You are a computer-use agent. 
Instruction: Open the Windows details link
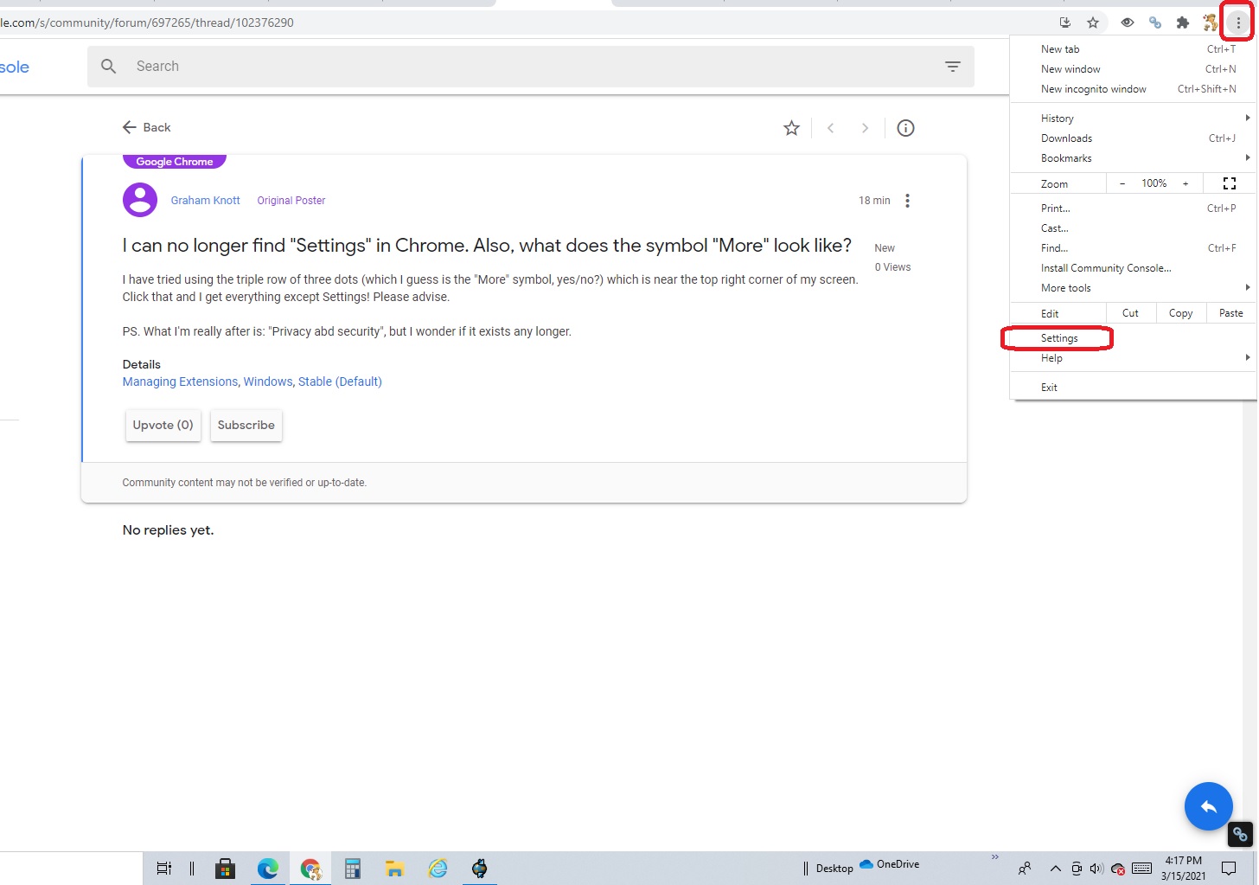(268, 382)
